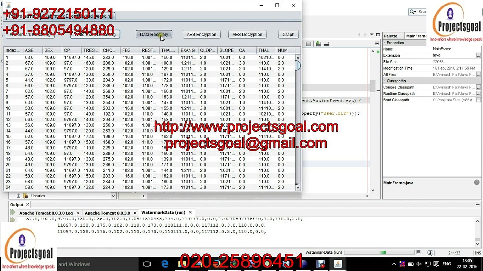Select the WatermarkData (run) output tab

(163, 213)
